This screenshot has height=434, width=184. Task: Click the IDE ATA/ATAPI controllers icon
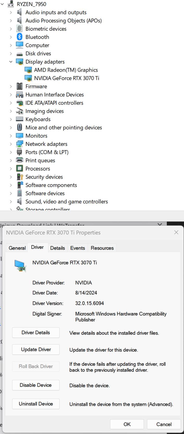coord(20,103)
